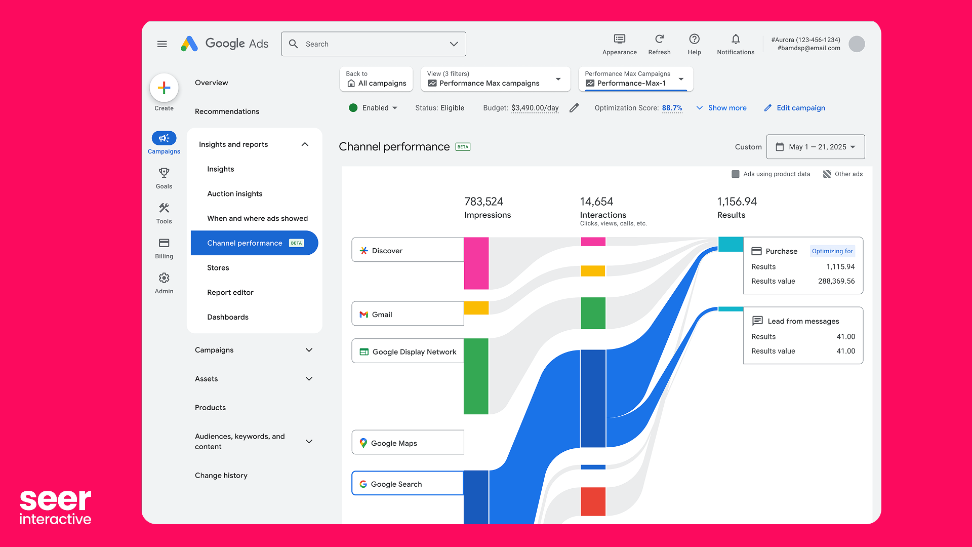Open Auction insights menu item
972x547 pixels.
(234, 193)
